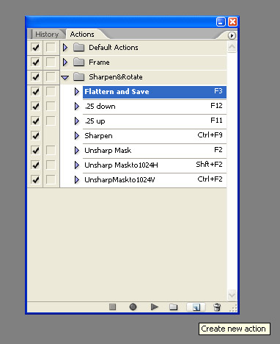Toggle dialog box for Sharpen&Rotate set
Screen dimensions: 280x344
point(51,76)
